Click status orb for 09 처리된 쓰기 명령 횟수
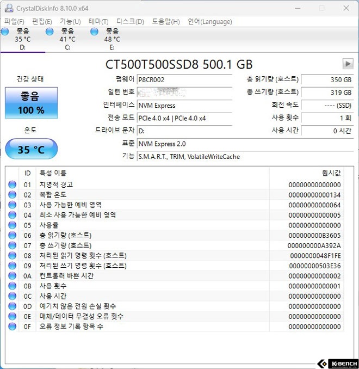The image size is (359, 369). coord(12,266)
